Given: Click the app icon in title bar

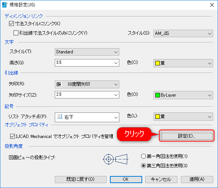Looking at the screenshot, I should (x=5, y=5).
